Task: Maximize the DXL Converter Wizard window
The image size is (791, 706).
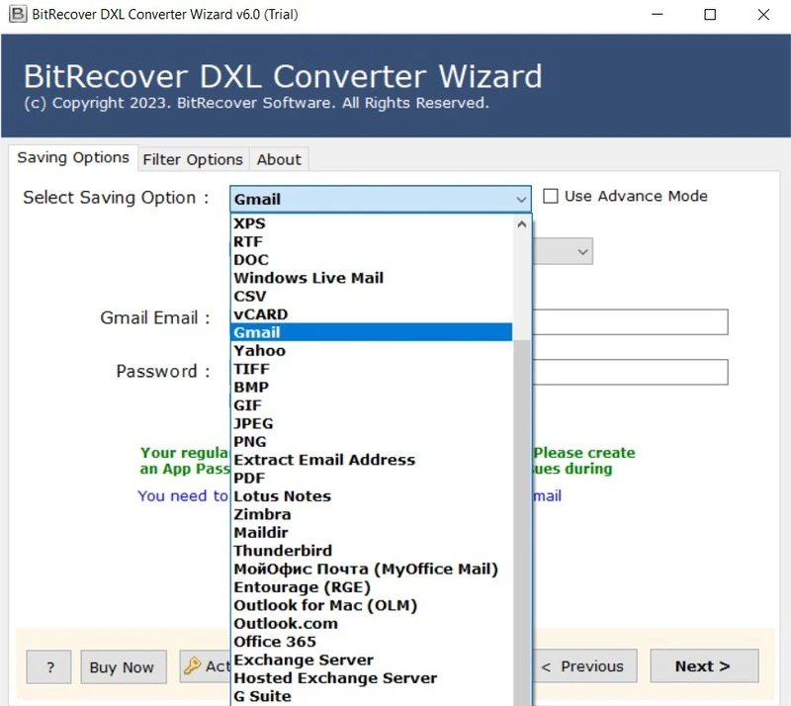Action: (710, 15)
